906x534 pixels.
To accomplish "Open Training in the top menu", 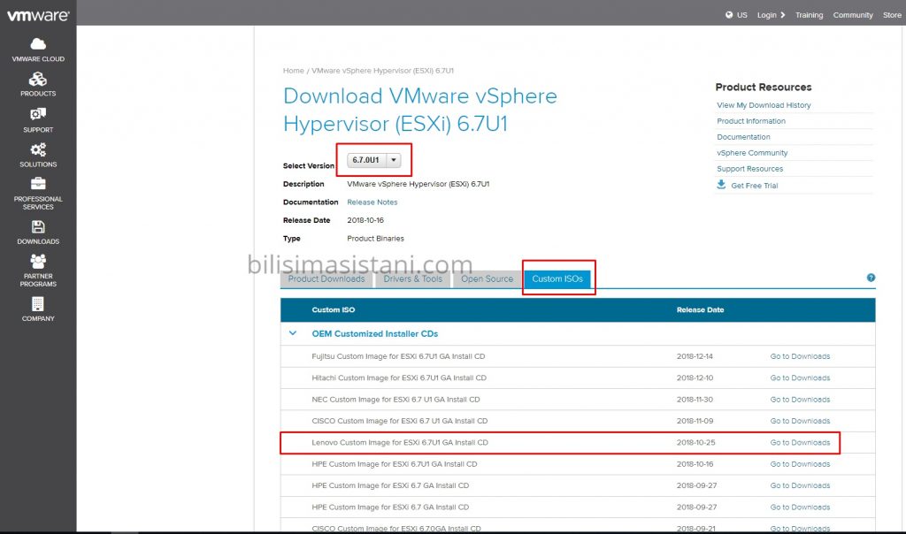I will coord(809,15).
